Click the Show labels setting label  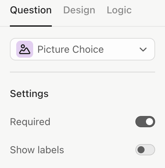click(x=37, y=150)
